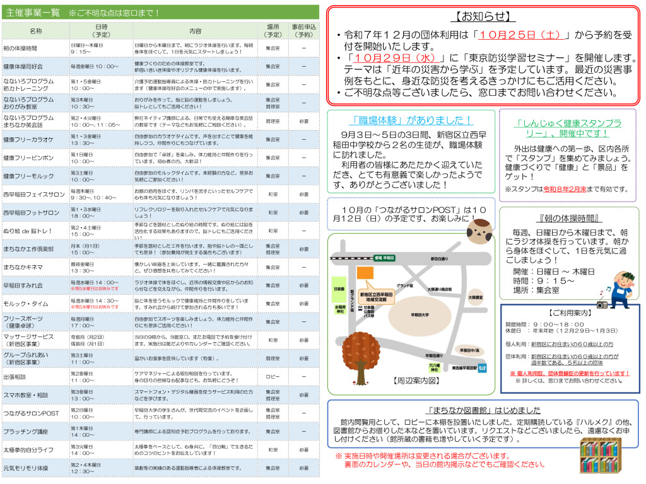Select the 【お知らせ】 heading
Screen dimensions: 646x484
click(x=482, y=17)
